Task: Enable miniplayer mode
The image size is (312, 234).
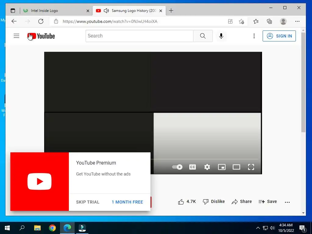Action: click(222, 167)
